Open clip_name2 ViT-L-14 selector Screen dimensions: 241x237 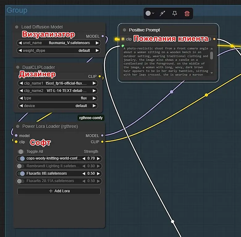tap(58, 91)
